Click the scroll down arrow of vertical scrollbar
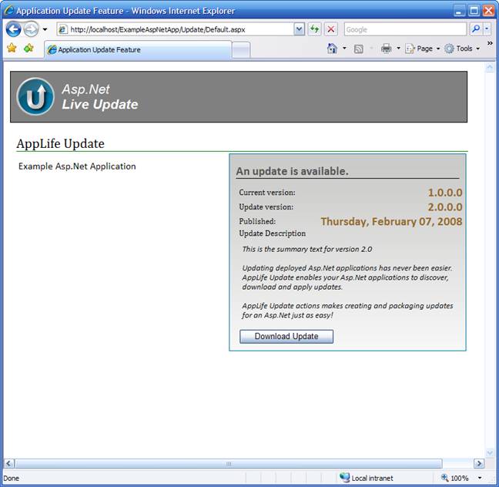The height and width of the screenshot is (487, 499). 490,452
